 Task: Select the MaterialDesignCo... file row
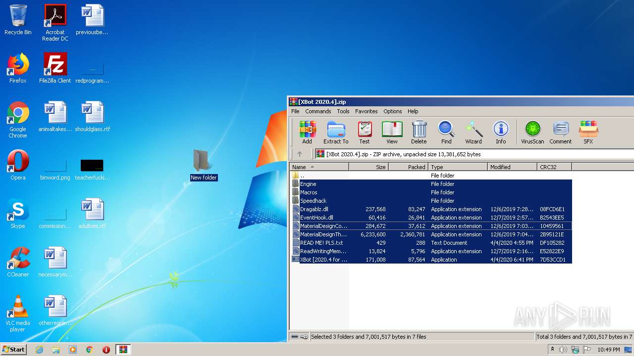(x=431, y=226)
